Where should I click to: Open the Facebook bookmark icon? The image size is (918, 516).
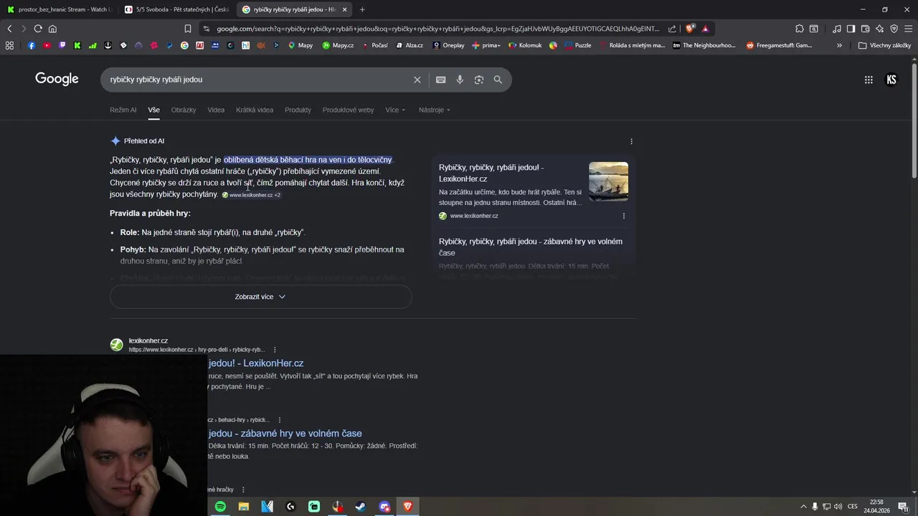[x=32, y=45]
